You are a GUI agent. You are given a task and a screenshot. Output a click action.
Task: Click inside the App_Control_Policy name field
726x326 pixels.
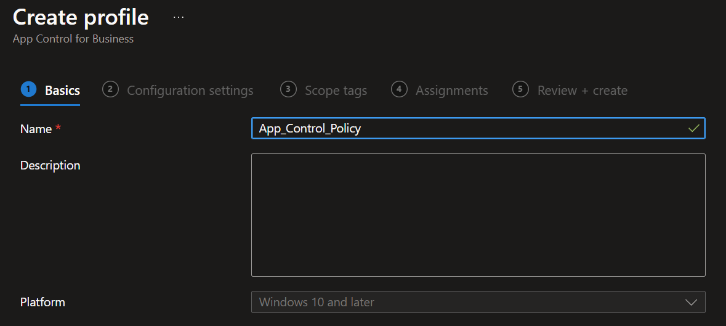(x=478, y=128)
